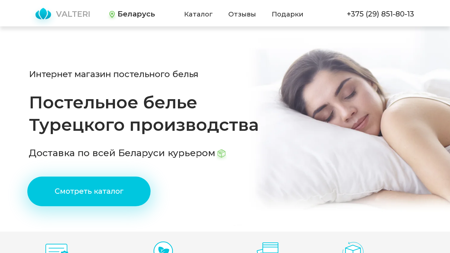Open the Подарки menu item
450x253 pixels.
[287, 14]
